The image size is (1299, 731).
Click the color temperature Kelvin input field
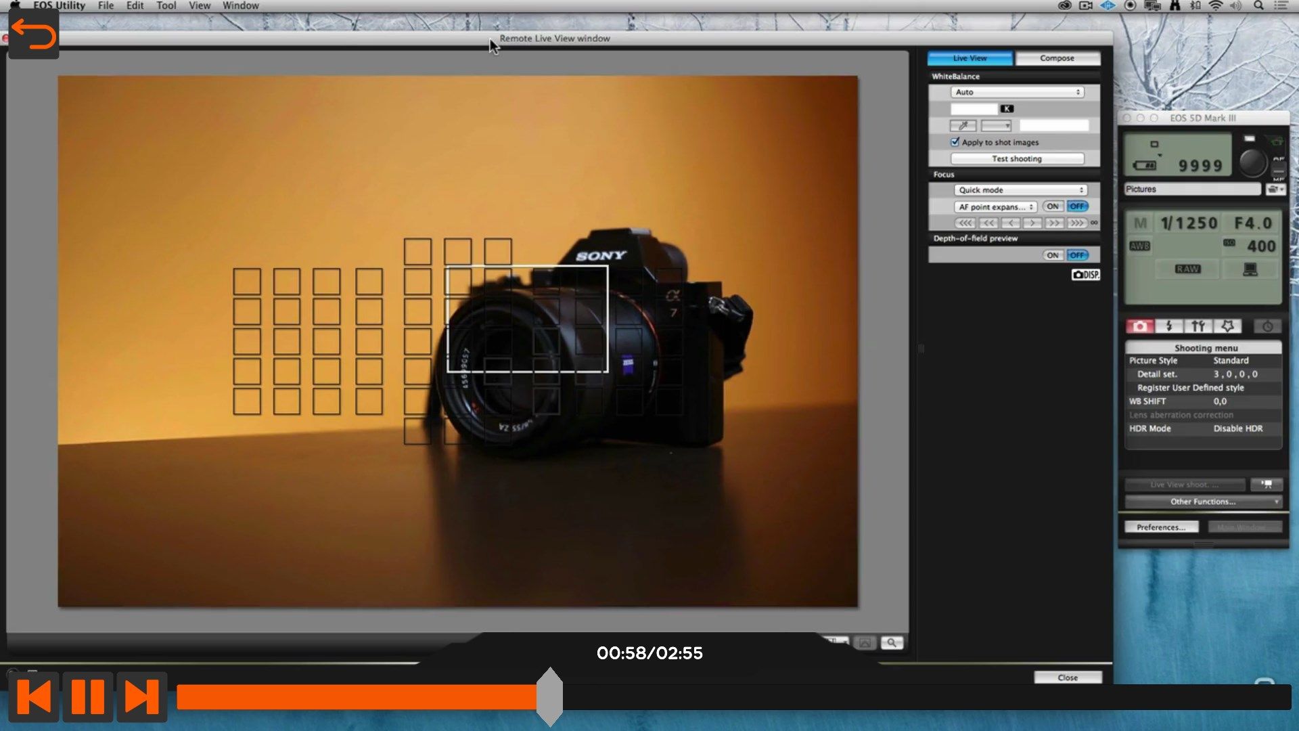pos(974,108)
